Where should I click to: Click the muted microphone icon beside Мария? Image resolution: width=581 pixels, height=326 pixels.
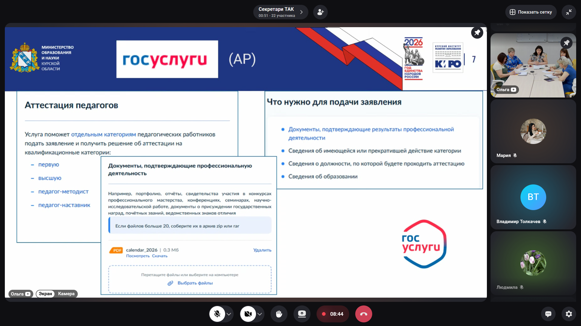tap(515, 155)
